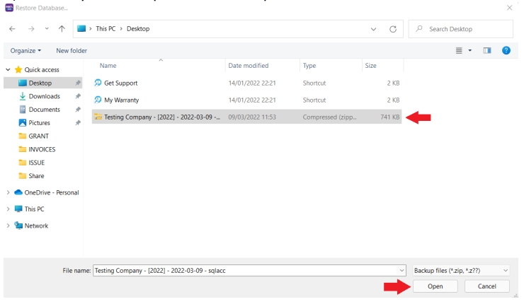524x304 pixels.
Task: Open the Organize menu
Action: point(25,51)
